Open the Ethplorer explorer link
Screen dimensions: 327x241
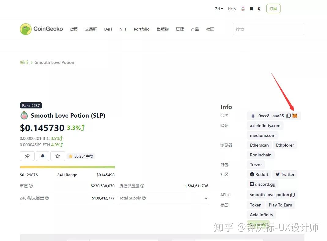click(x=285, y=145)
